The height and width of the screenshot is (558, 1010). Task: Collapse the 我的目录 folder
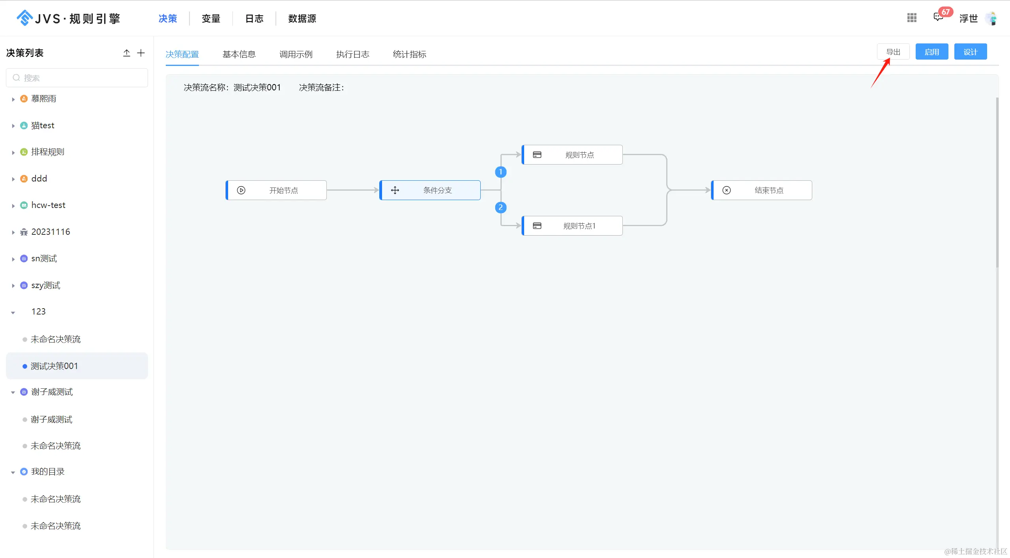coord(13,472)
